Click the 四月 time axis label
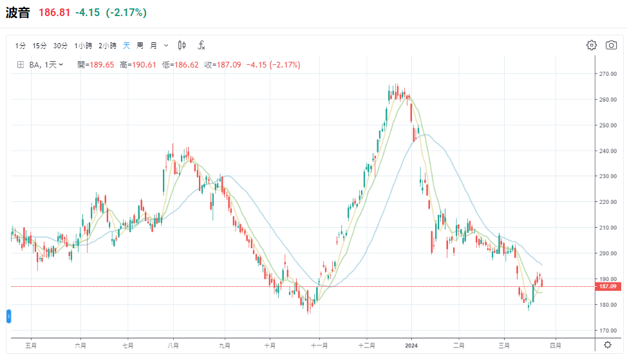Image resolution: width=627 pixels, height=357 pixels. coord(555,345)
